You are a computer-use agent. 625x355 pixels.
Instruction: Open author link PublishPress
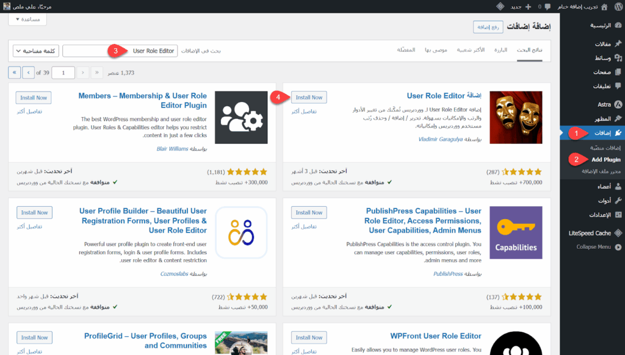pos(448,274)
